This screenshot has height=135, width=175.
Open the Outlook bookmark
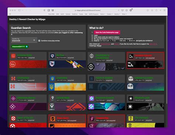pos(68,14)
